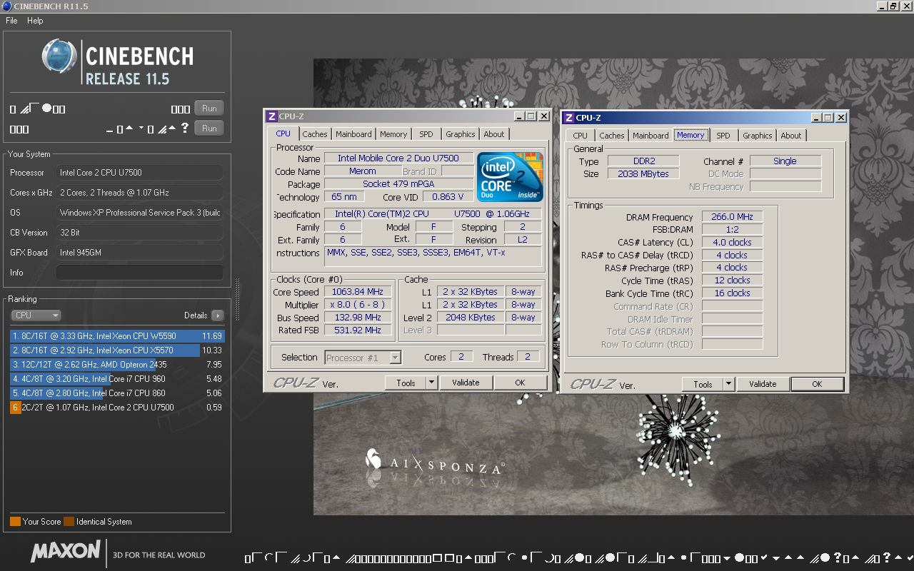Screen dimensions: 914x571
Task: Click the GFX Board value Intel 945GM
Action: pyautogui.click(x=139, y=253)
